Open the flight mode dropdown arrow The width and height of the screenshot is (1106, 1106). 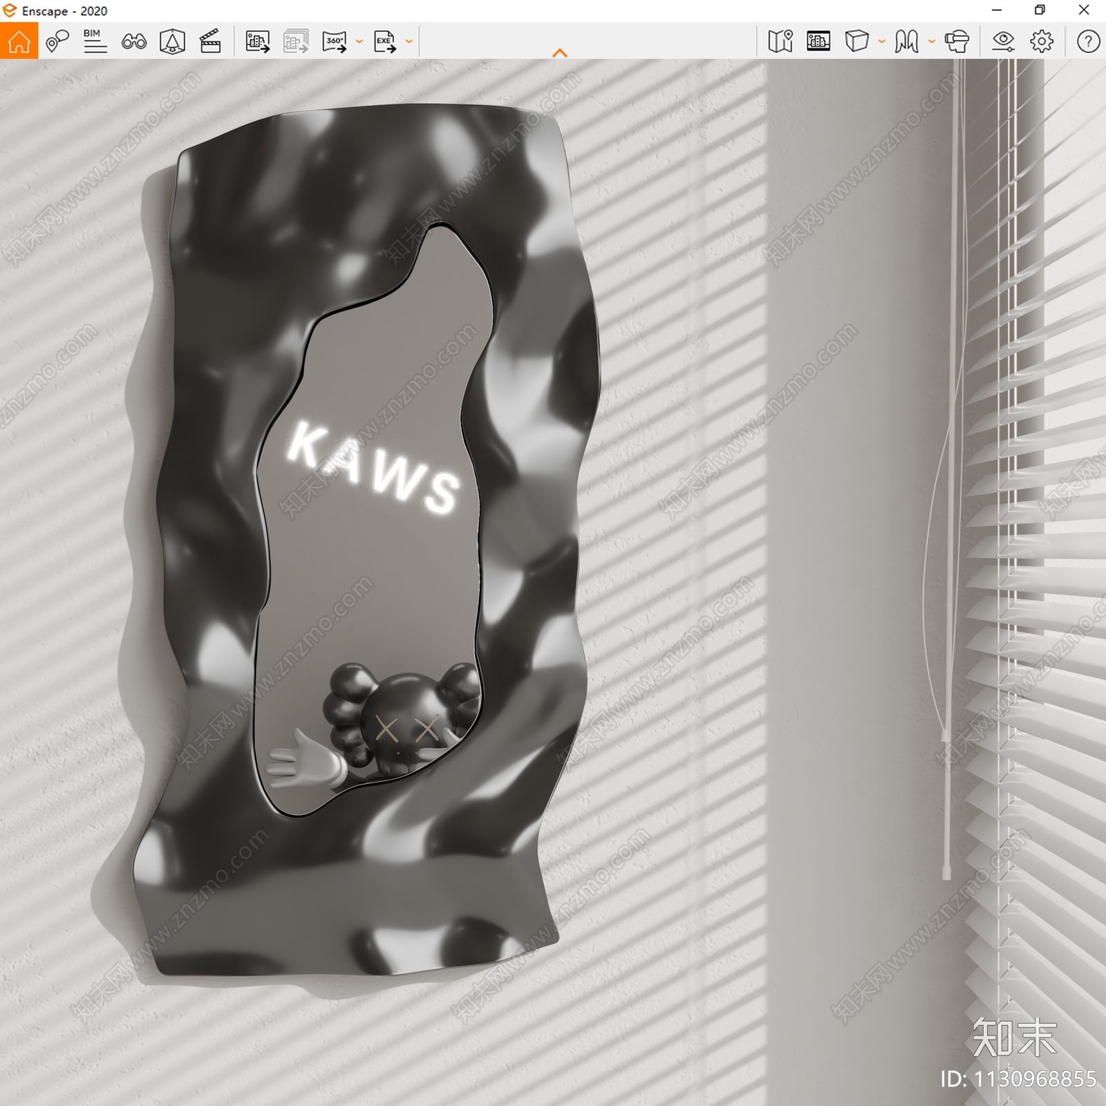pyautogui.click(x=931, y=41)
